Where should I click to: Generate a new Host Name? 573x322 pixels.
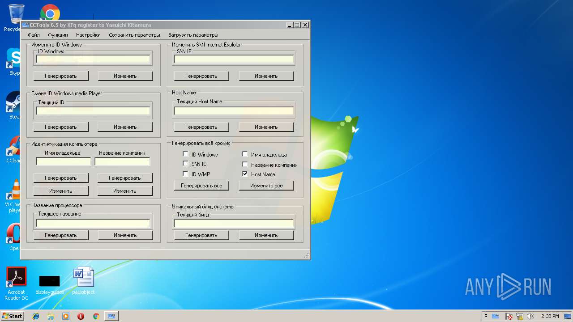point(201,127)
